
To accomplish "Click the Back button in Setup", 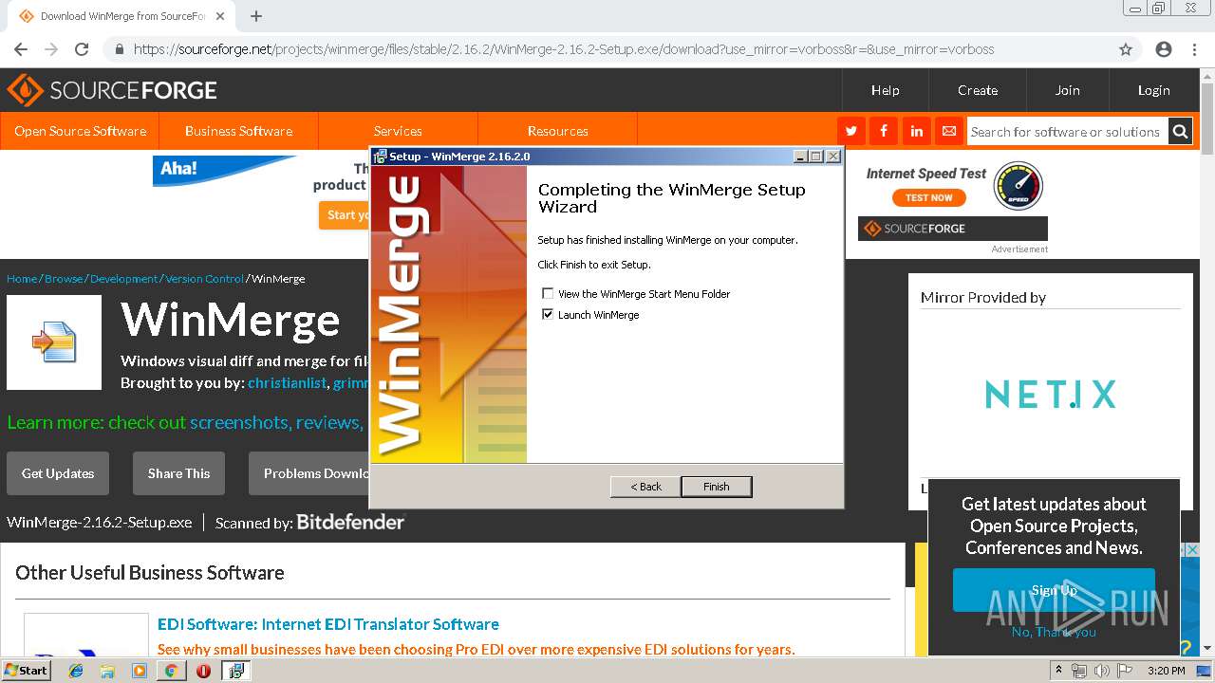I will tap(645, 487).
